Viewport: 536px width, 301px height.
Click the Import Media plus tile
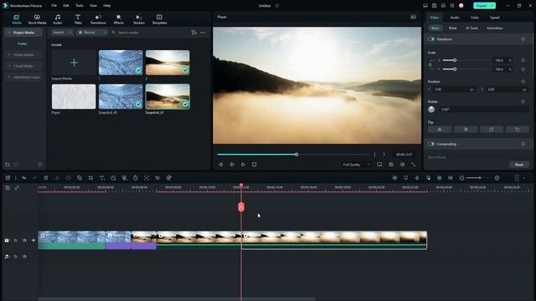click(74, 63)
